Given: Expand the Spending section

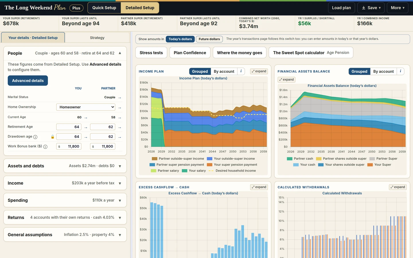Looking at the screenshot, I should tap(65, 200).
